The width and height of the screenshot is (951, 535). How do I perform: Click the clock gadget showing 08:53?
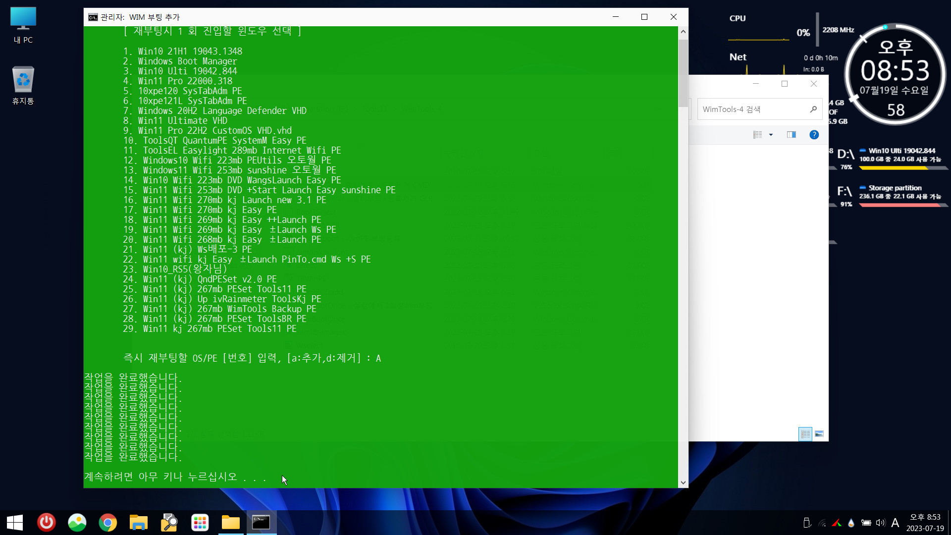point(895,73)
